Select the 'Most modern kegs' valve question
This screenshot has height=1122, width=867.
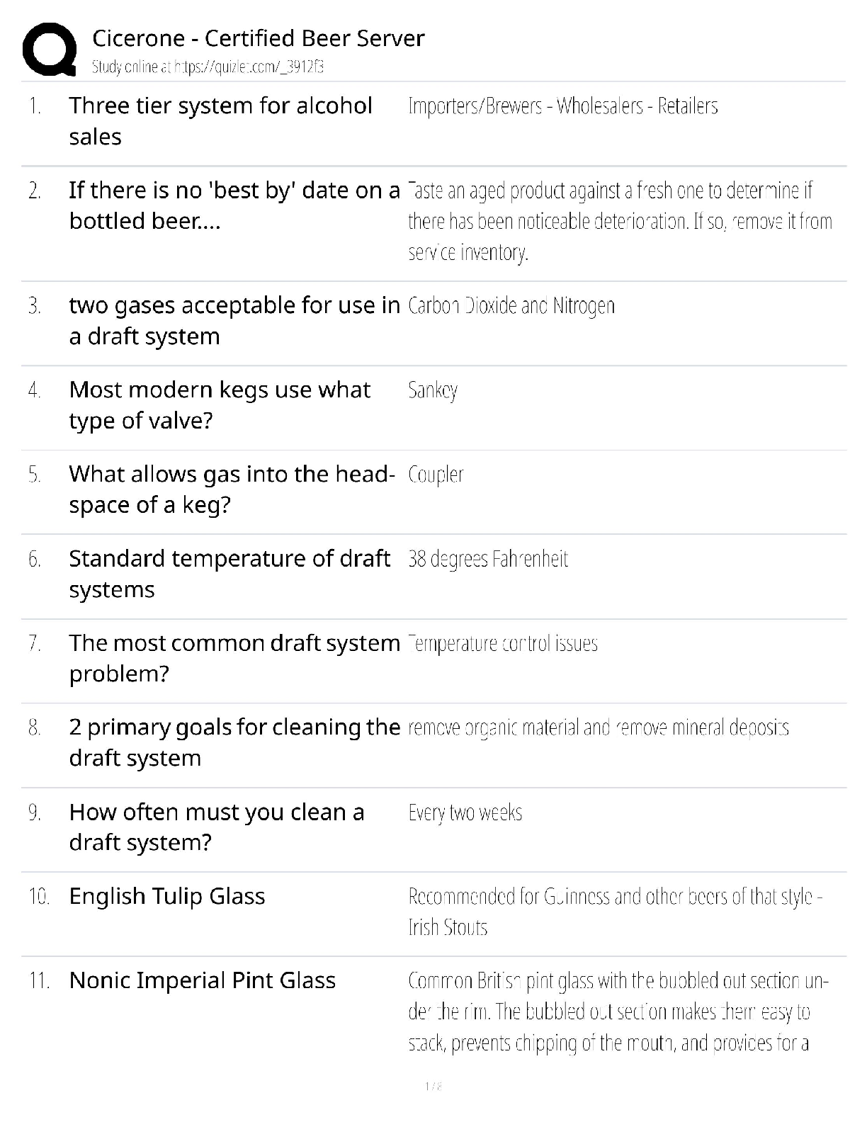point(220,404)
